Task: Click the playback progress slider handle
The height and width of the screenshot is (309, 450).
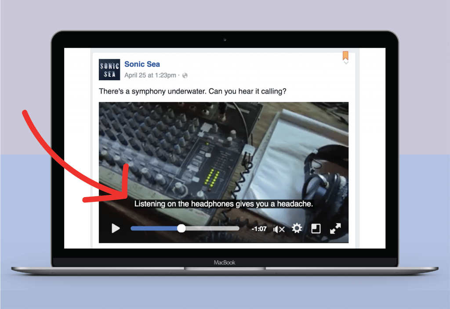Action: [x=181, y=228]
